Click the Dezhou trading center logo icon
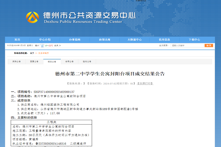The image size is (221, 147). tap(32, 17)
